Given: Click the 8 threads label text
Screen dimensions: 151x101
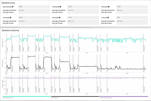Looking at the screenshot, I should 105,7.
